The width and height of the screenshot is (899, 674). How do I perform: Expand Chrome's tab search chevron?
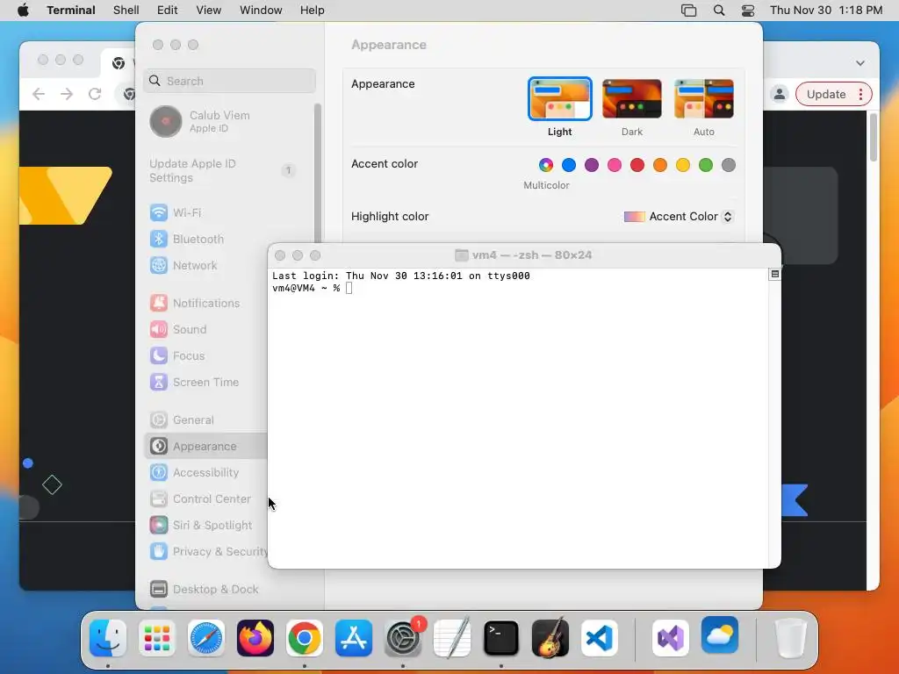click(x=860, y=63)
